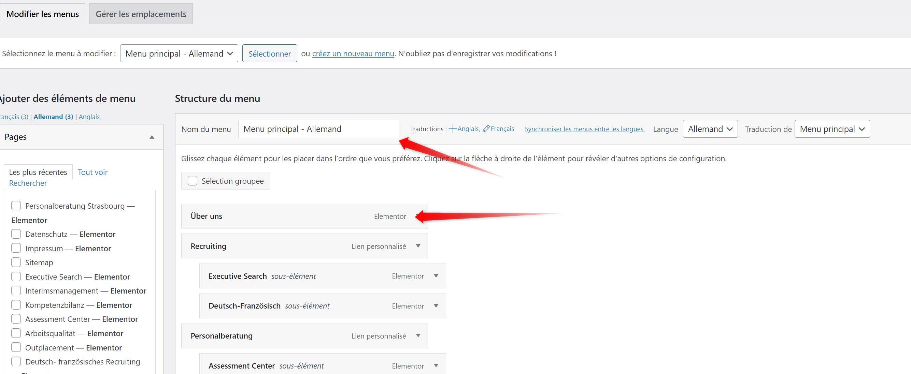The height and width of the screenshot is (374, 911).
Task: Open the Traduction de dropdown Menu principal
Action: pyautogui.click(x=832, y=129)
